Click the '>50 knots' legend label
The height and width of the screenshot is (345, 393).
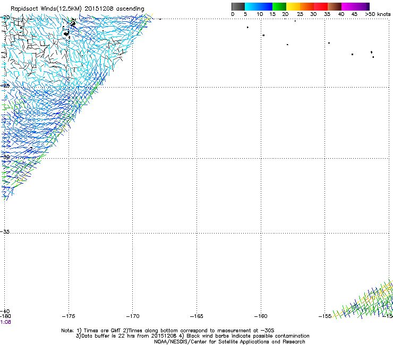tap(378, 14)
